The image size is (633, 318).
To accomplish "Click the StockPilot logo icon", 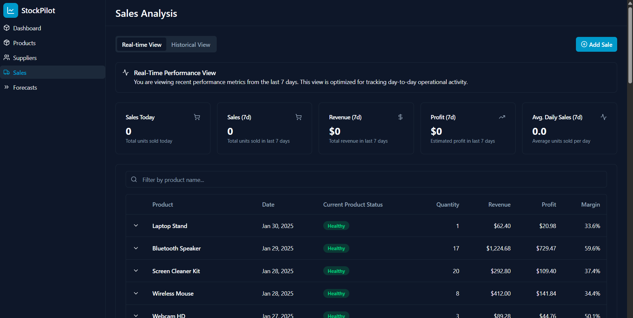I will point(11,10).
